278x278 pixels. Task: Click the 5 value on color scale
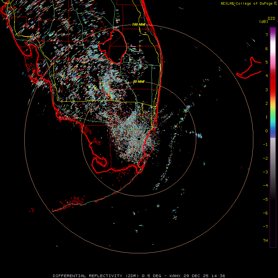point(267,62)
